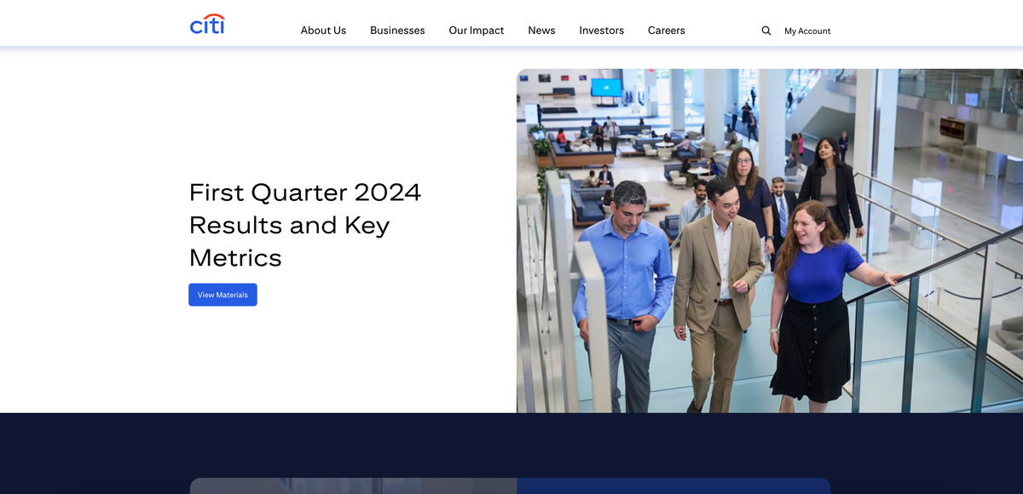Viewport: 1023px width, 494px height.
Task: Click the dark navy band below the hero
Action: [x=511, y=443]
